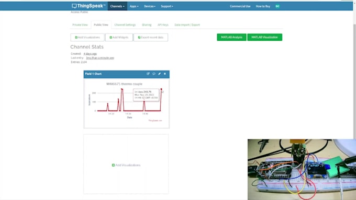This screenshot has width=356, height=200.
Task: Open the Support dropdown menu
Action: pyautogui.click(x=167, y=6)
